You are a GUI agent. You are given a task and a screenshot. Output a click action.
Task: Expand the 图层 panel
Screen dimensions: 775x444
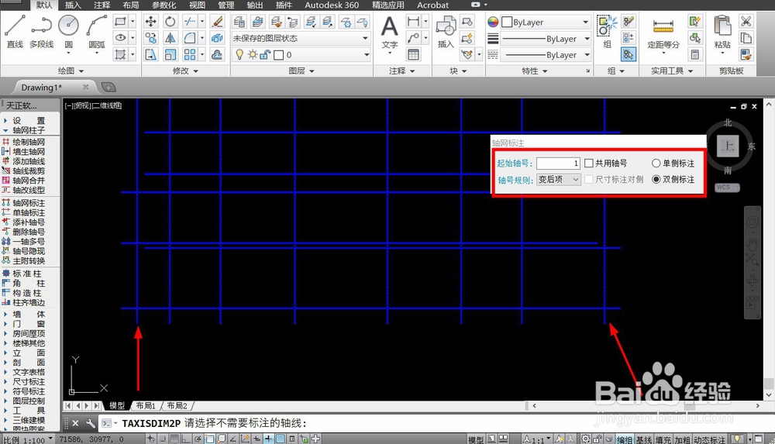click(x=301, y=71)
